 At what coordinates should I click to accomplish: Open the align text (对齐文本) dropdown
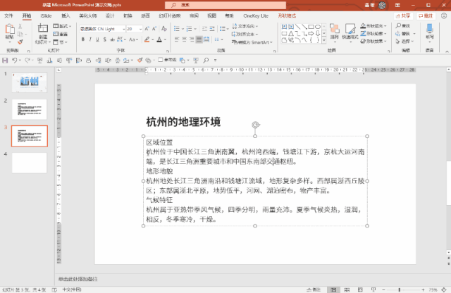click(245, 34)
